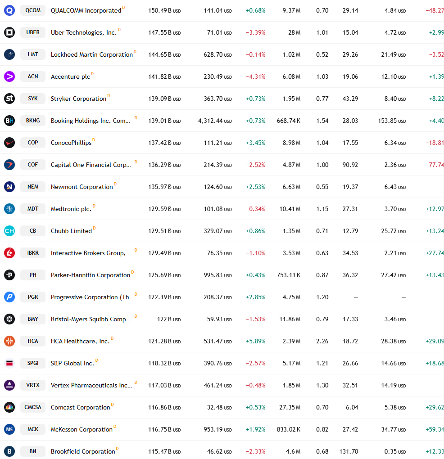Click the QUALCOMM company logo icon

[x=9, y=10]
